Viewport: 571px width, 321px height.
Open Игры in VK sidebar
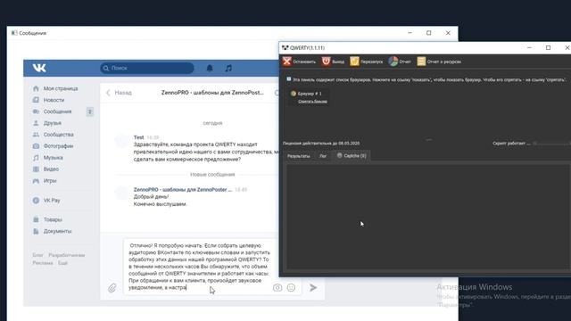[50, 181]
